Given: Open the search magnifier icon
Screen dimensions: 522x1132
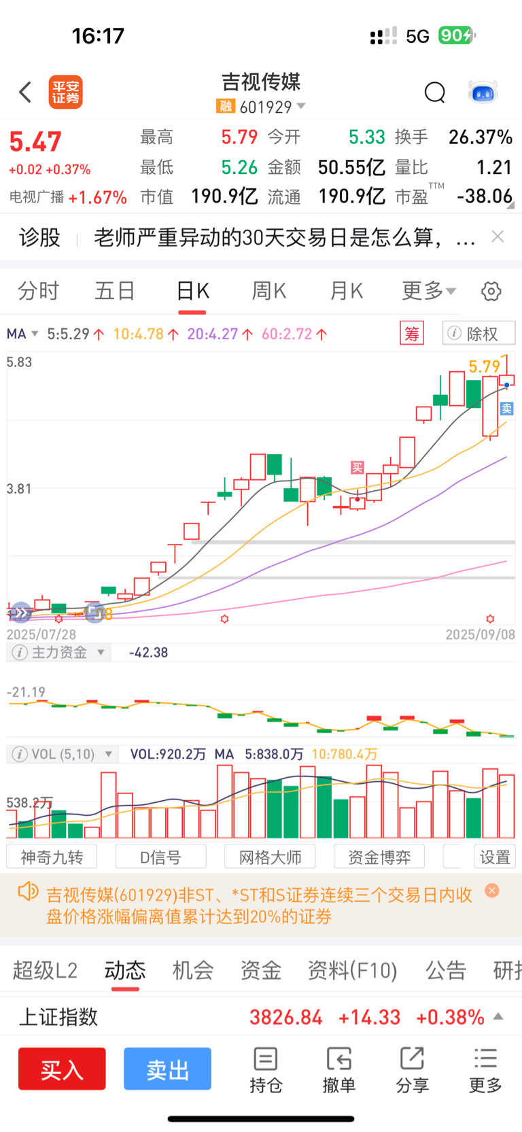Looking at the screenshot, I should (435, 92).
